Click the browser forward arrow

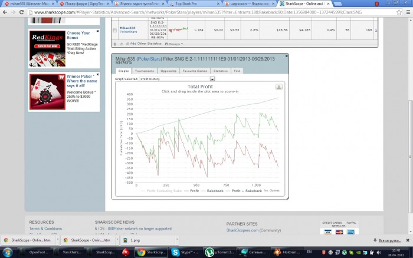tap(14, 12)
